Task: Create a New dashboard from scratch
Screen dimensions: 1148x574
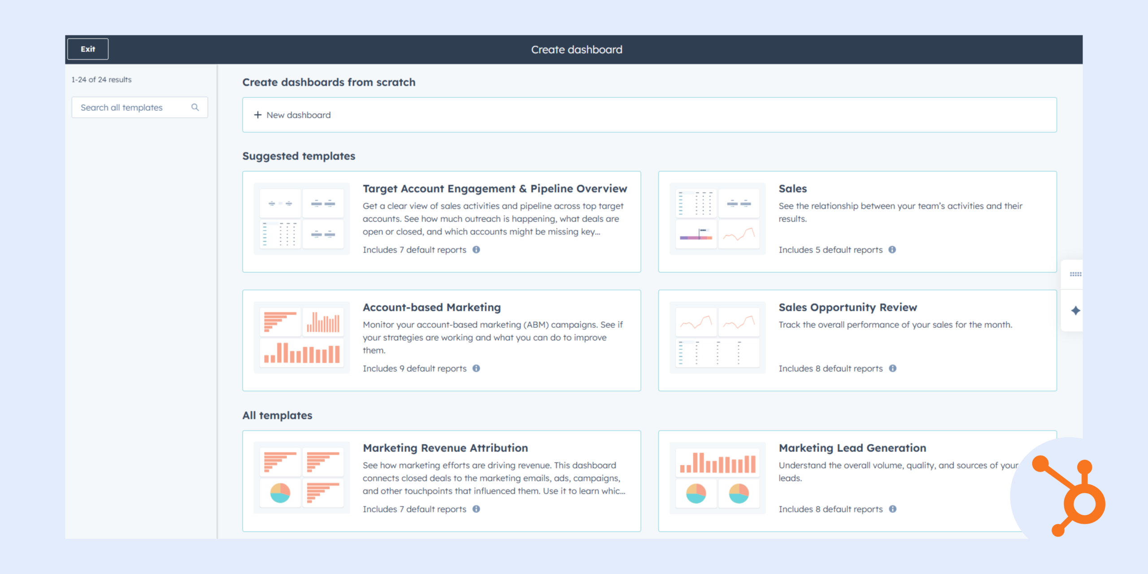Action: click(299, 115)
